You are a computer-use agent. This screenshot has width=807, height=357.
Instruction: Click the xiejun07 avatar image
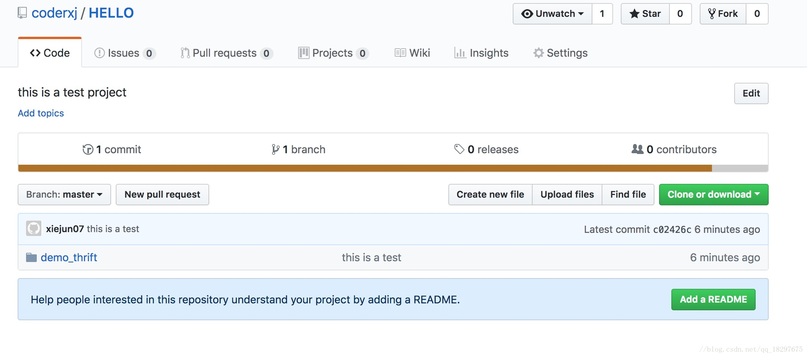tap(34, 229)
